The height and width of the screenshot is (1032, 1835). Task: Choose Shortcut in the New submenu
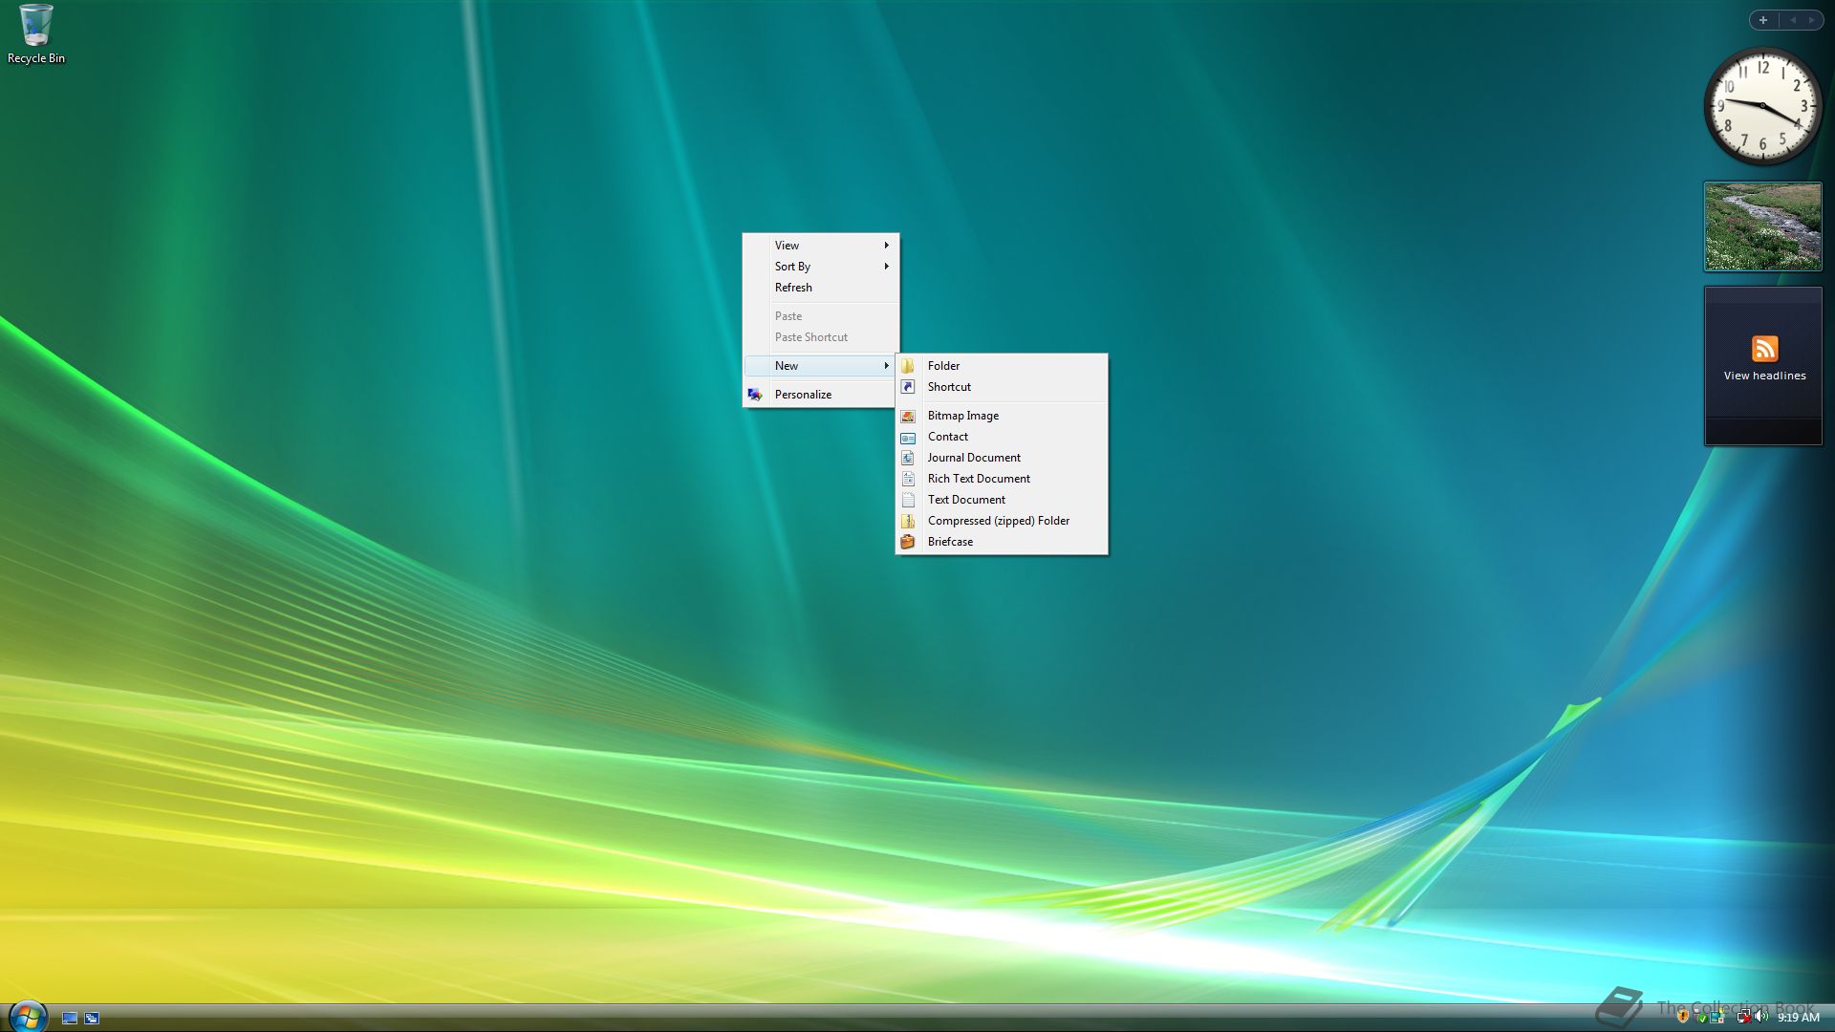coord(1002,387)
